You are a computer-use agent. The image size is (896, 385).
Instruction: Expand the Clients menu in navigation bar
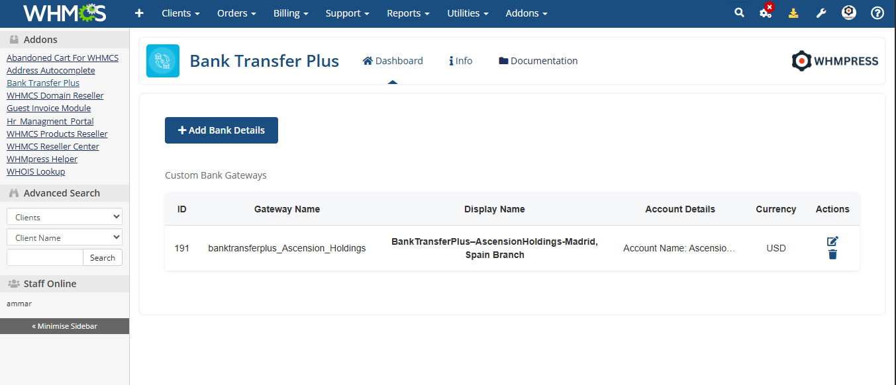(181, 13)
